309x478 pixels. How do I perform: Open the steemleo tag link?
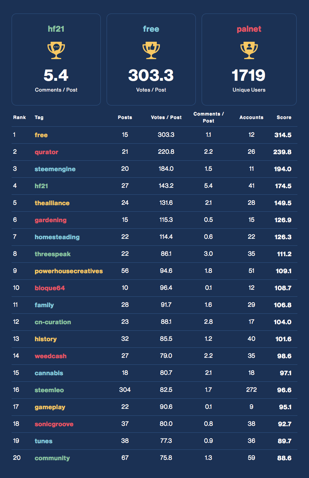click(x=49, y=390)
